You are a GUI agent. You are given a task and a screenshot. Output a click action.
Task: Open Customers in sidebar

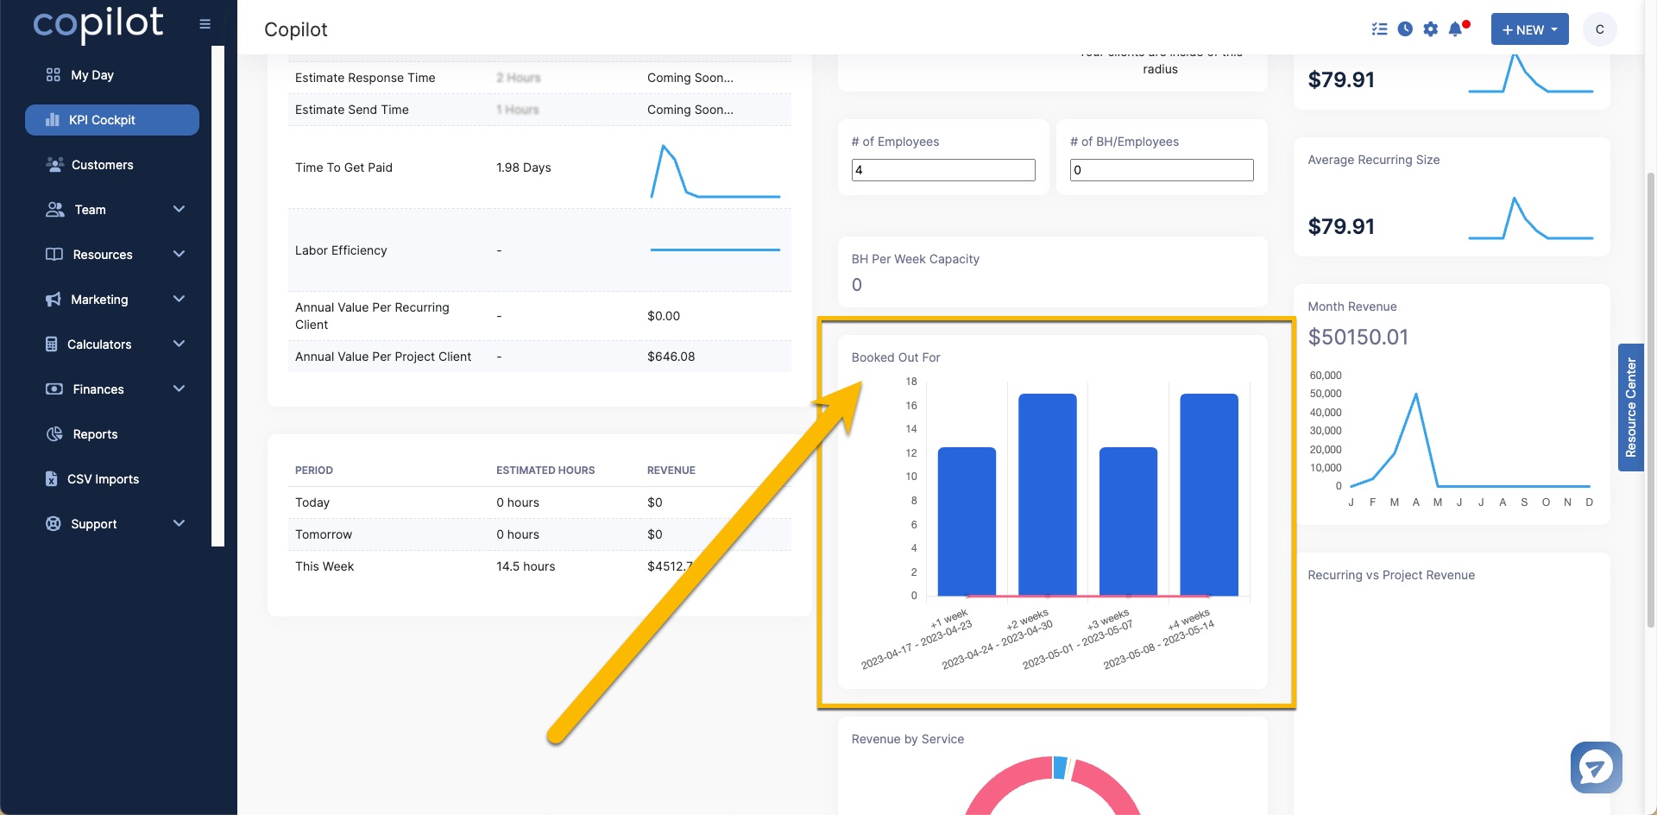coord(102,165)
